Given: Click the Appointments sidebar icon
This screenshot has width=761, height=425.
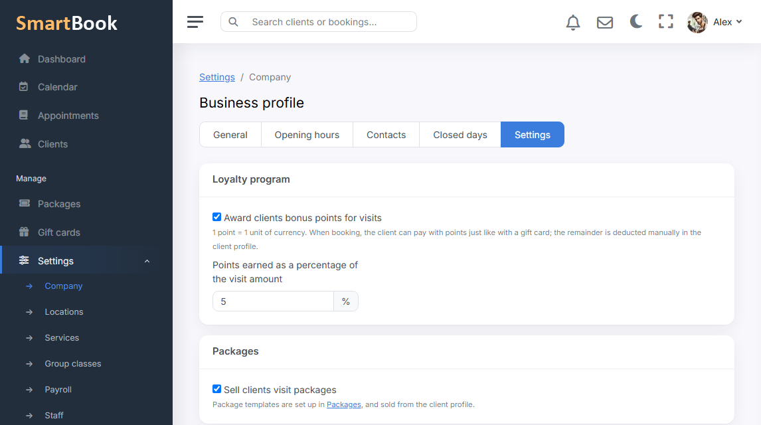Looking at the screenshot, I should pos(23,115).
